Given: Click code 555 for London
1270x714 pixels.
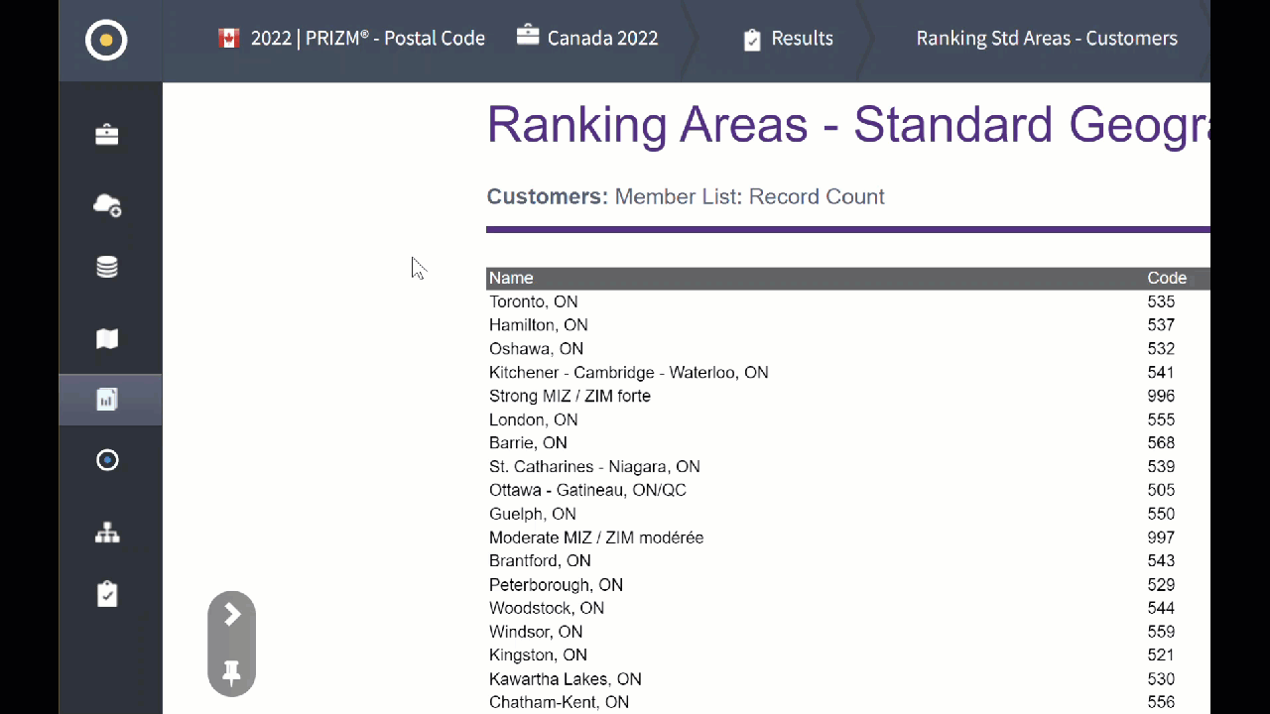Looking at the screenshot, I should pyautogui.click(x=1161, y=419).
